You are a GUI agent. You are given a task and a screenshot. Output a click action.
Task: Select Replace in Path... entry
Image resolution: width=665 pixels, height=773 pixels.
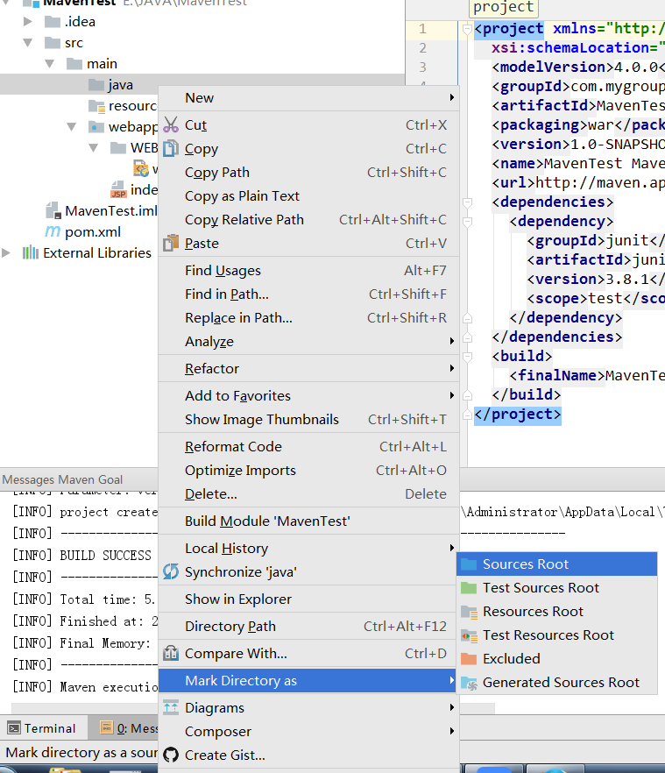[309, 317]
